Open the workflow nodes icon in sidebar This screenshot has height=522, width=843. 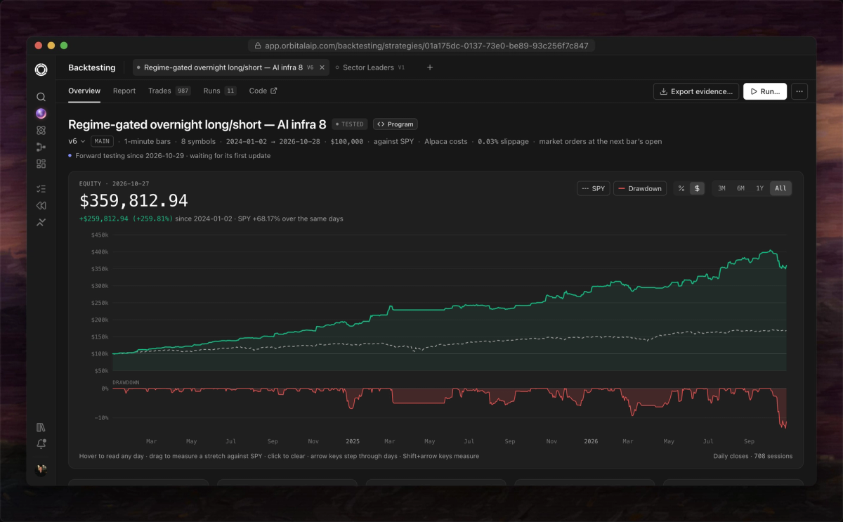[x=41, y=147]
